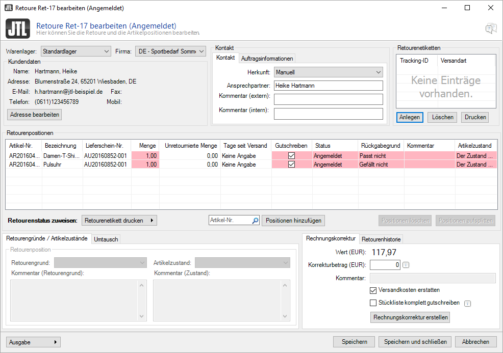
Task: Expand the Retourenetikett drucken status menu
Action: tap(119, 221)
